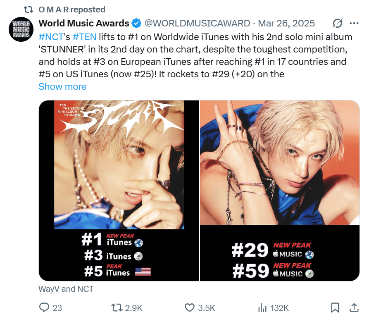Click the blue verified checkmark badge

137,23
